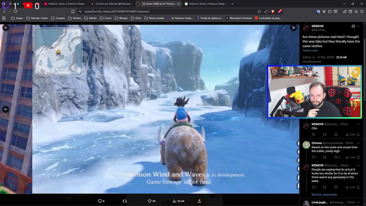Like the 'People are saying' comment

(336, 187)
